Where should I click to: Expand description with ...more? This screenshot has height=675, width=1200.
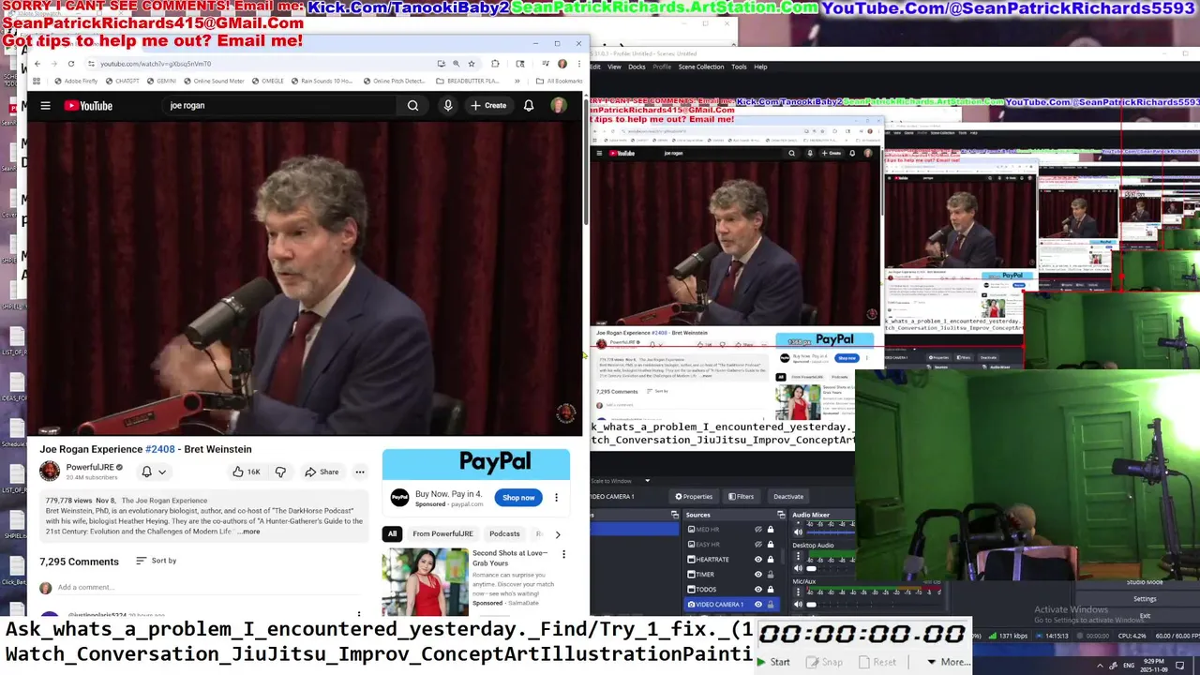point(248,532)
